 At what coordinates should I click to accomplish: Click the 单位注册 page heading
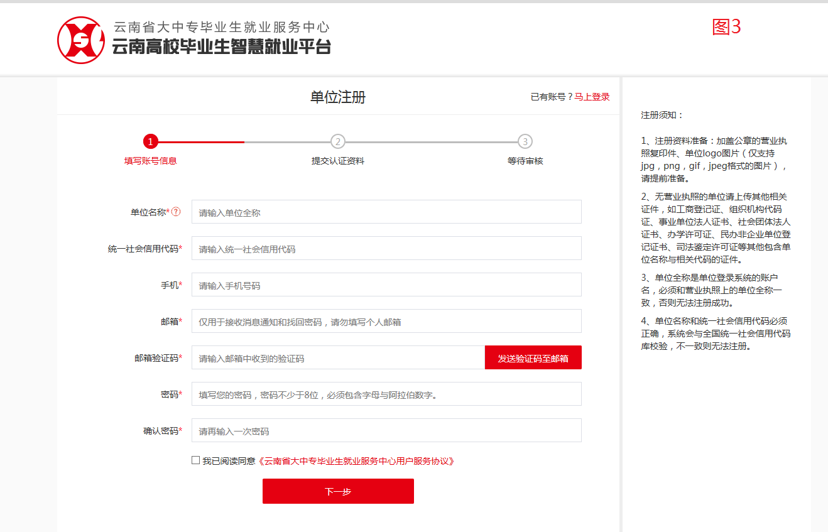338,97
